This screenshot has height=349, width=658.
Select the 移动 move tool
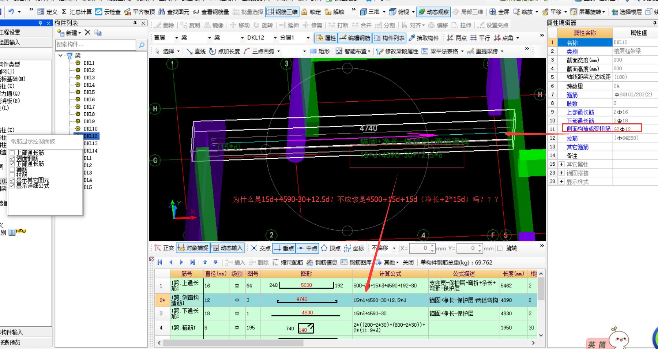pos(240,25)
